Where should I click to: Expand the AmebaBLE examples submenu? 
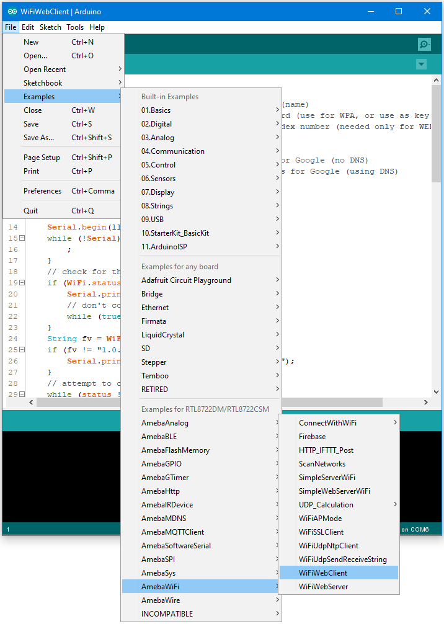(200, 437)
